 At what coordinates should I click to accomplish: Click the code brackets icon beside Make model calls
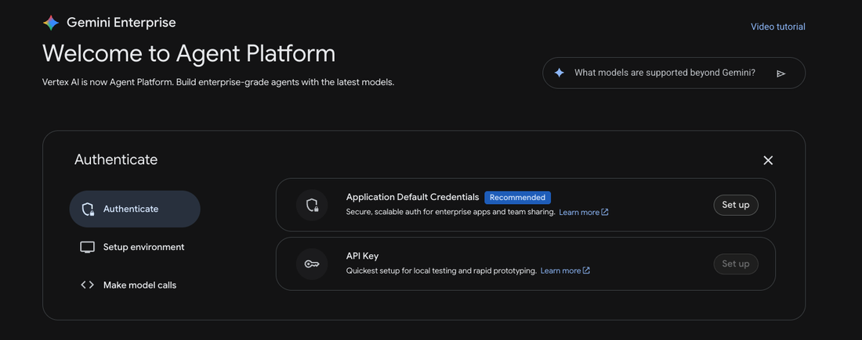coord(88,285)
